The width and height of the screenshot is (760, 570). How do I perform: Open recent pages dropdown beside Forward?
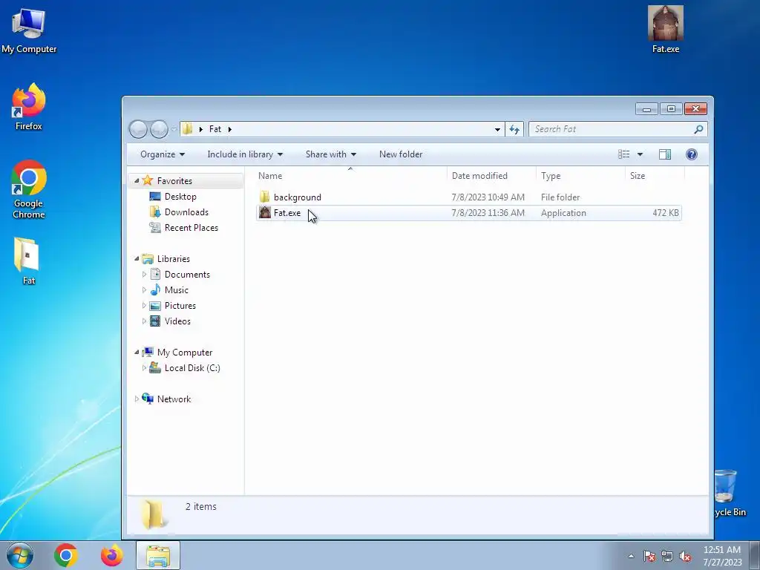(174, 129)
